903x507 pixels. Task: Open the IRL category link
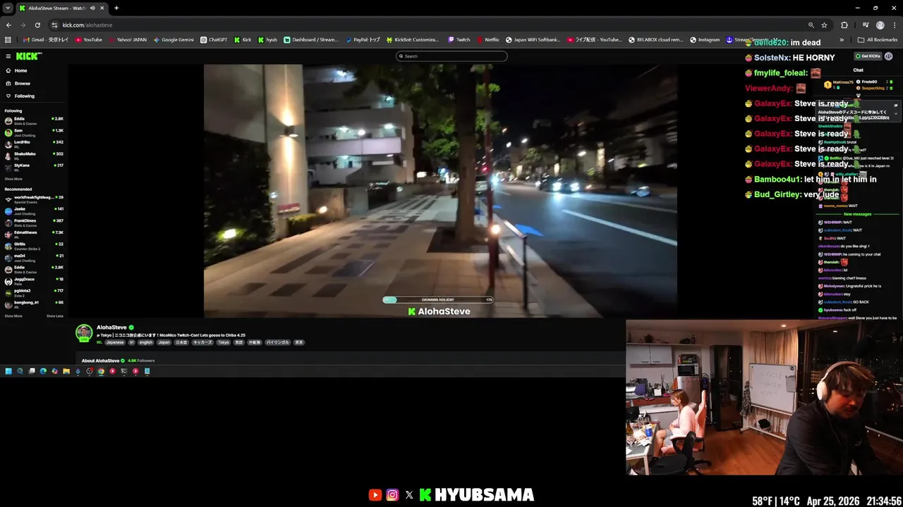pos(99,342)
